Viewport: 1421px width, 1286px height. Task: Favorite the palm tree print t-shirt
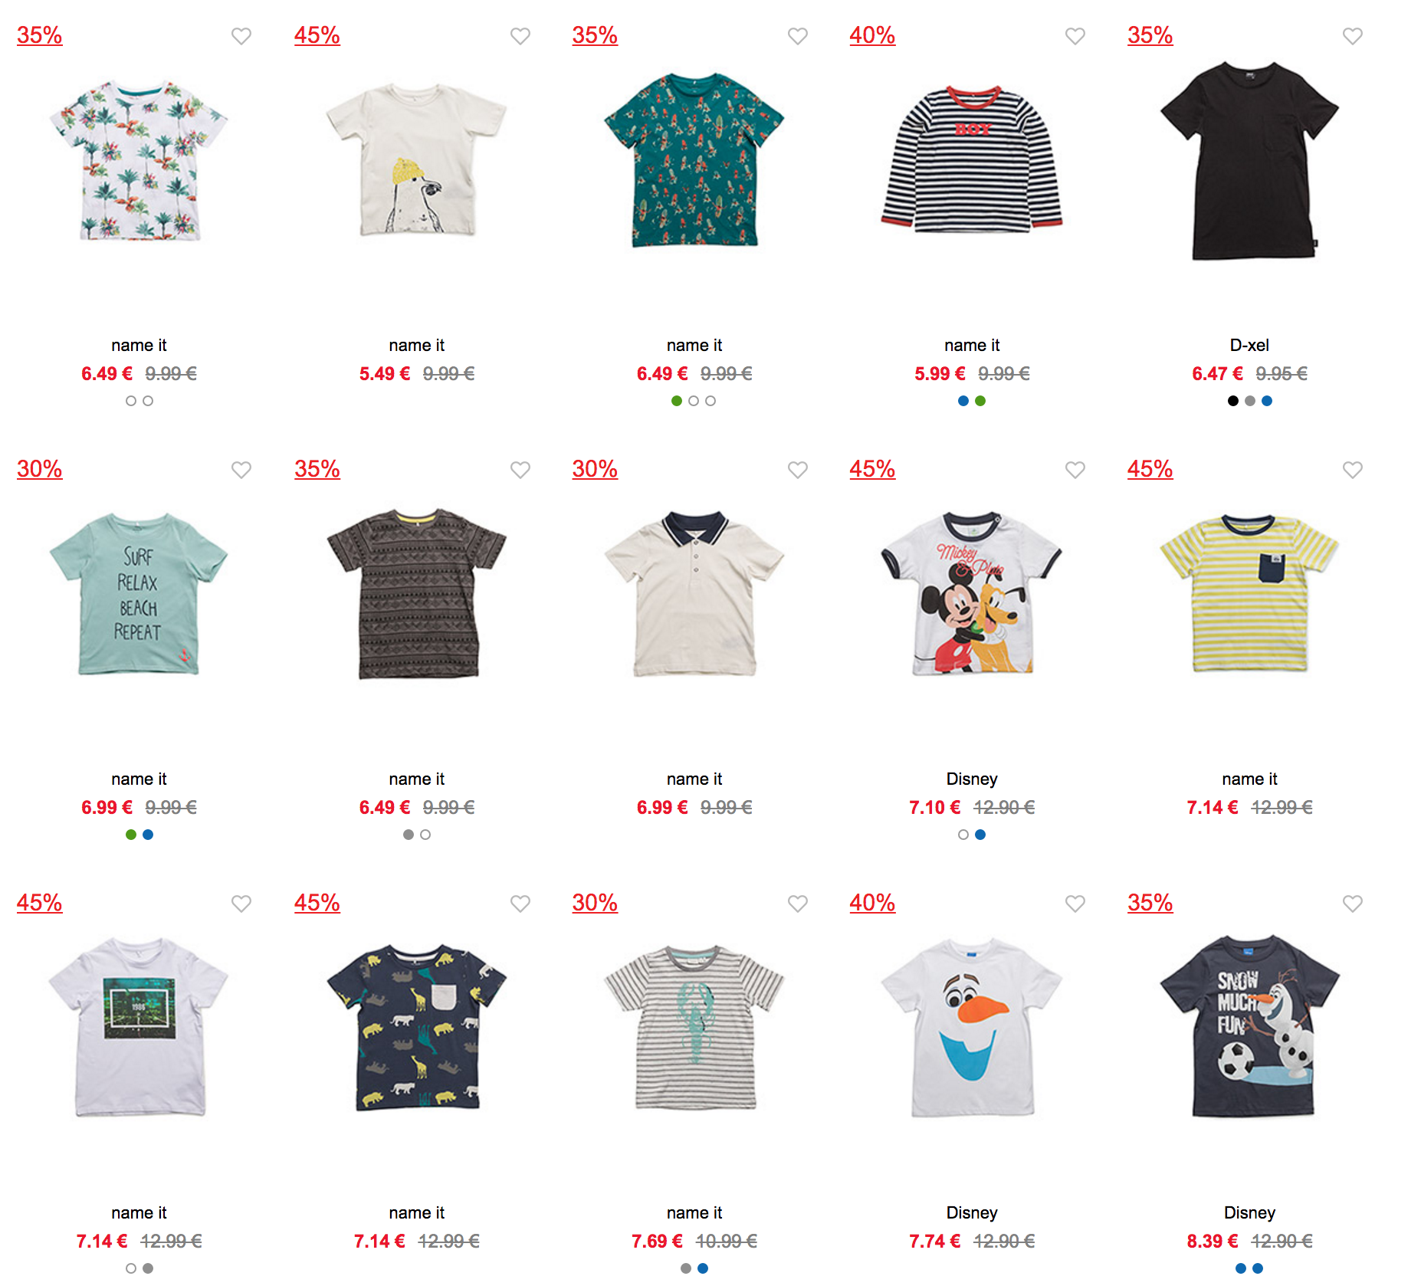coord(241,36)
